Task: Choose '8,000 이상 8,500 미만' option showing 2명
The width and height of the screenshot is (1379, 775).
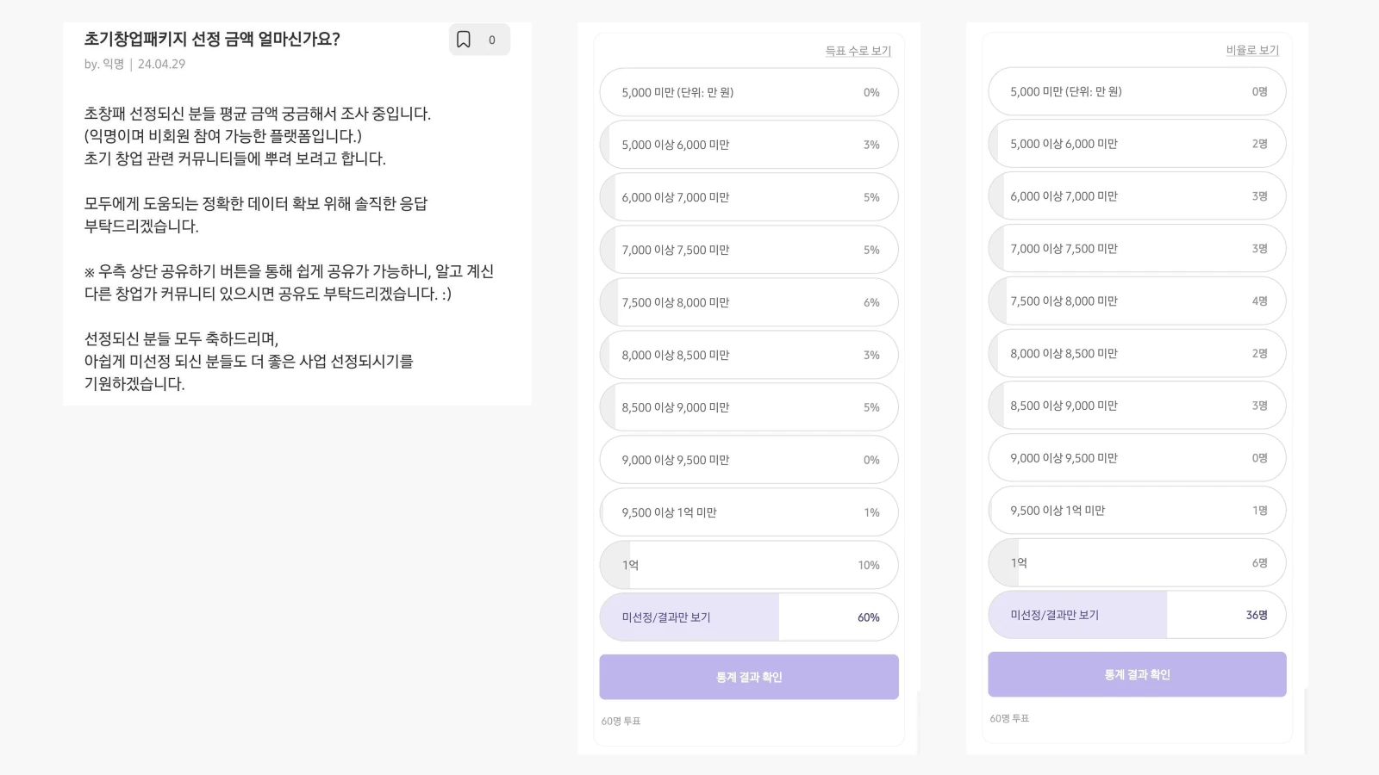Action: (x=1136, y=353)
